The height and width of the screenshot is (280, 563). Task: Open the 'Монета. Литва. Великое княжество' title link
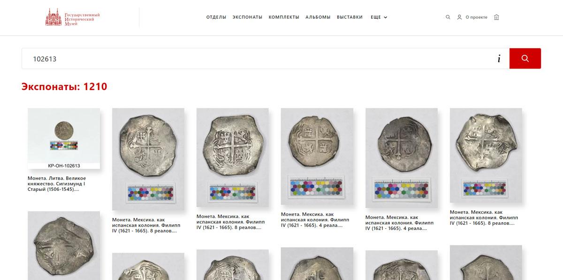click(x=57, y=184)
